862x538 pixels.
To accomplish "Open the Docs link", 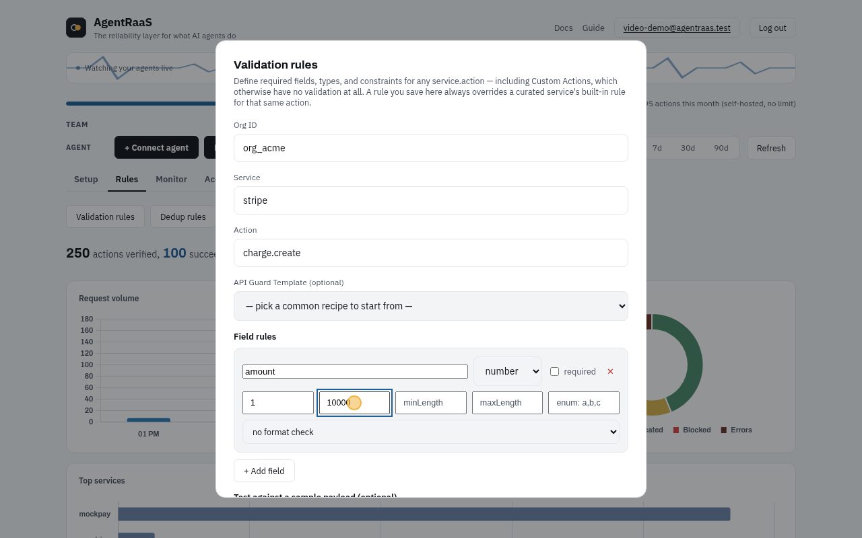I will (563, 28).
